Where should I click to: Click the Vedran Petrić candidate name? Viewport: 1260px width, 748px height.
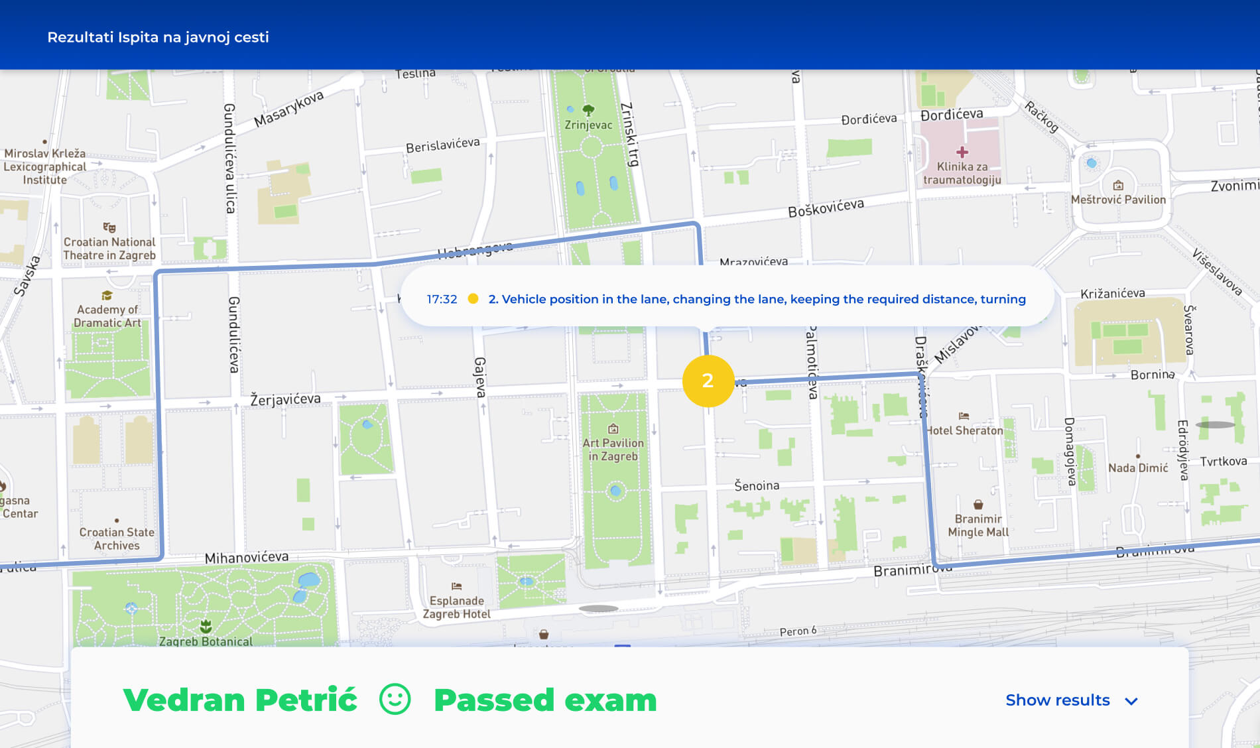click(x=240, y=700)
